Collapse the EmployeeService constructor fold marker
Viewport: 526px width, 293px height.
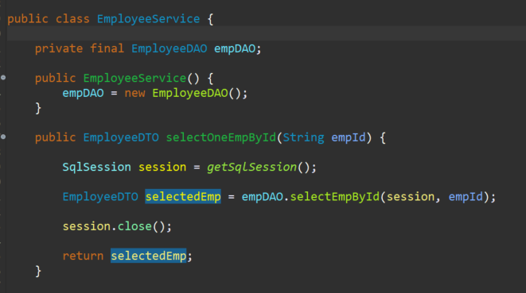(x=3, y=78)
